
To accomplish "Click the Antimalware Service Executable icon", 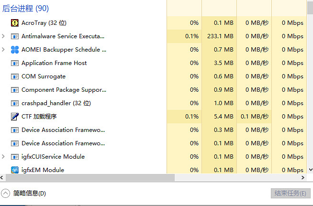I will click(x=14, y=36).
